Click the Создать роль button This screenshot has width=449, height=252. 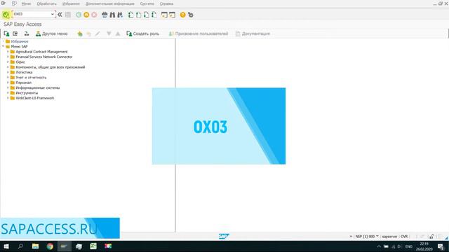pyautogui.click(x=143, y=34)
